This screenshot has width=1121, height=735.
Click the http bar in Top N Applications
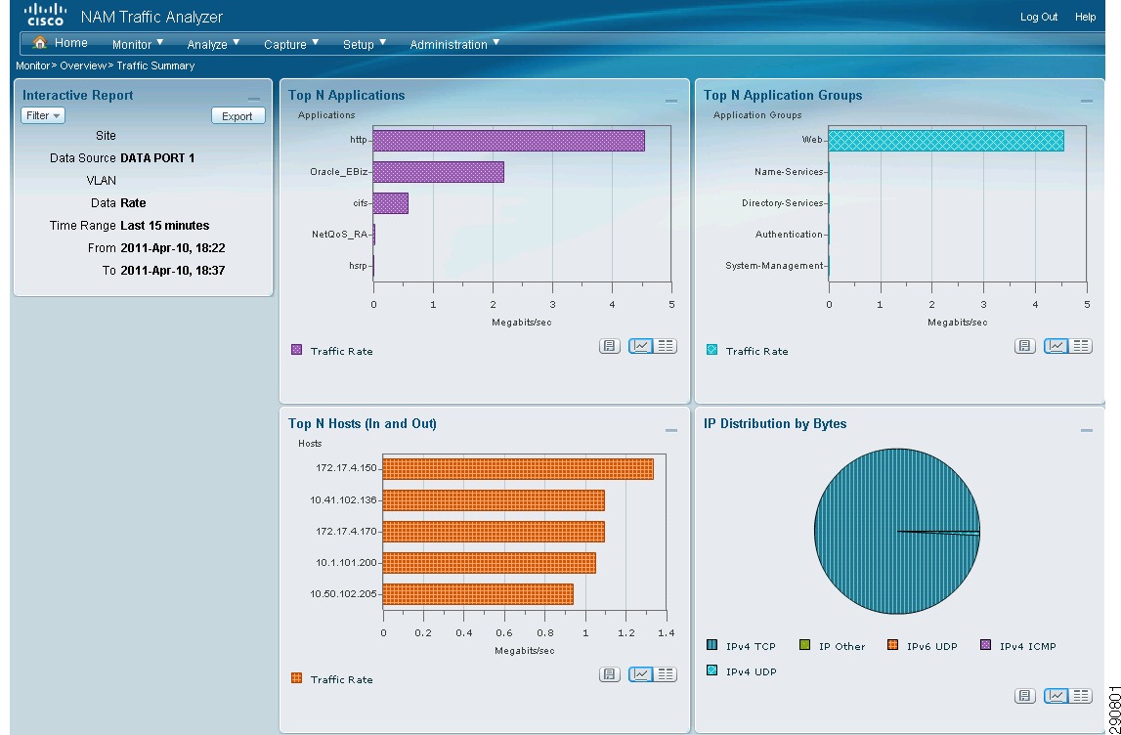509,141
